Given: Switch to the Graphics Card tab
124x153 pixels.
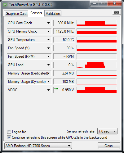Looking at the screenshot, I should point(16,14).
